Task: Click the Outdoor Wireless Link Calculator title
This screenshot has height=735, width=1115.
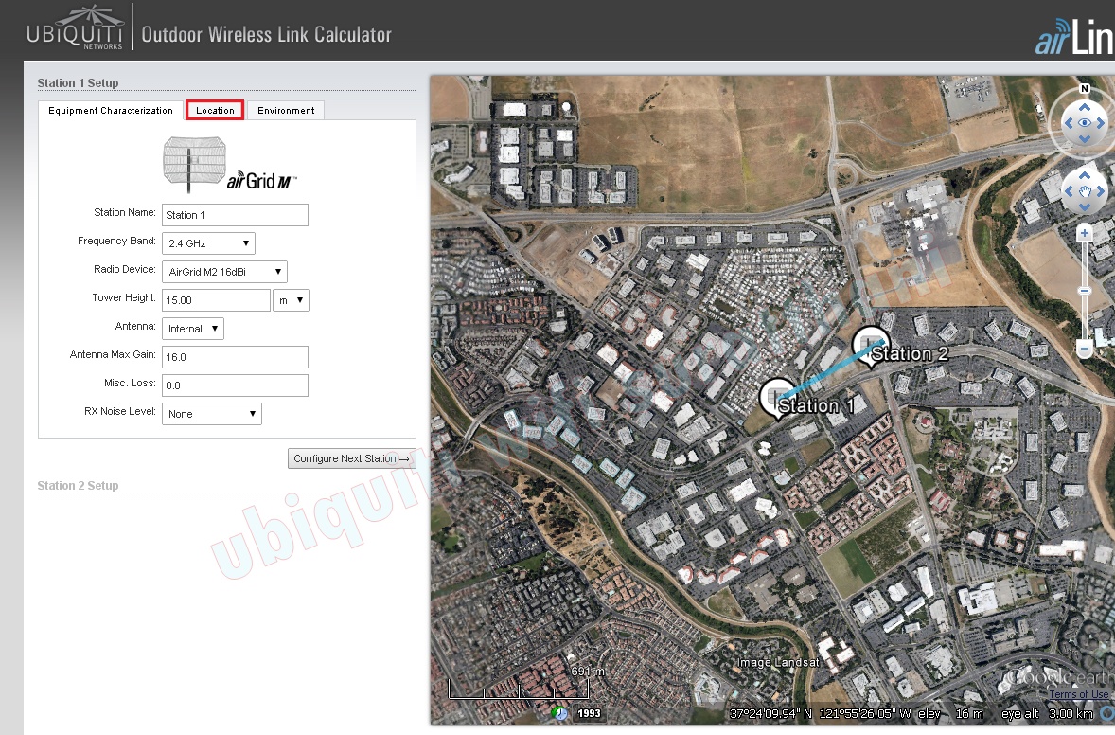Action: pyautogui.click(x=267, y=34)
